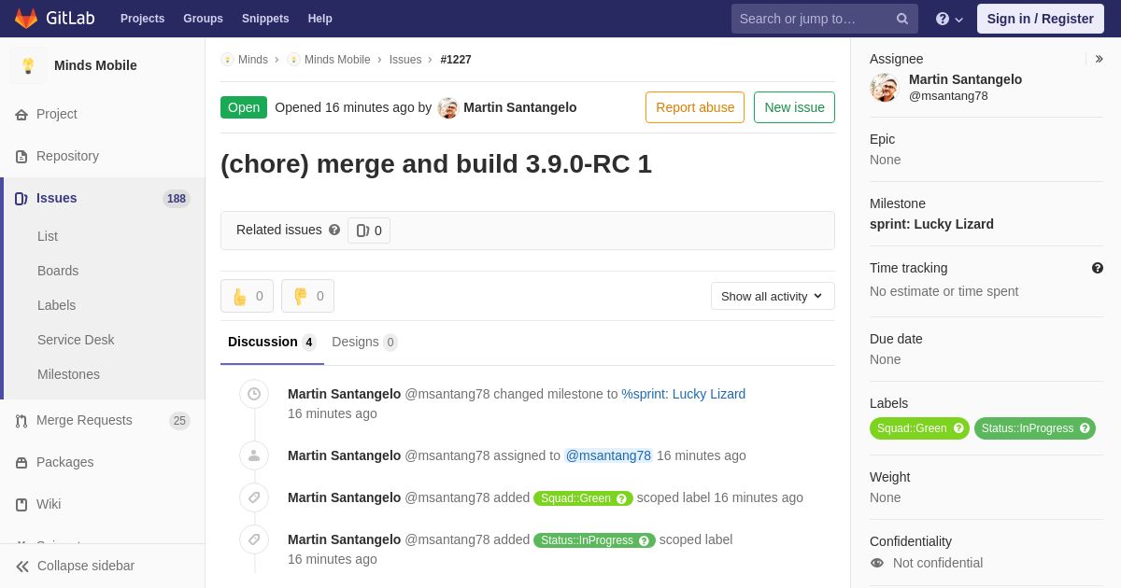The image size is (1121, 588).
Task: Click the Project home icon in sidebar
Action: pos(21,115)
